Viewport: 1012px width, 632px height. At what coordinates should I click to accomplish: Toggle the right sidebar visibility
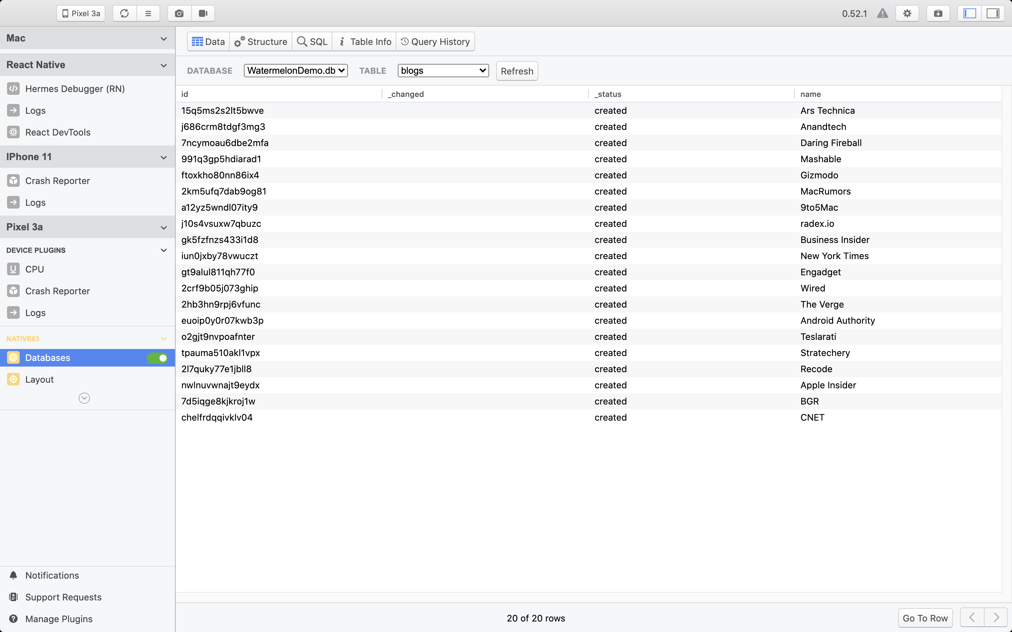pos(993,13)
